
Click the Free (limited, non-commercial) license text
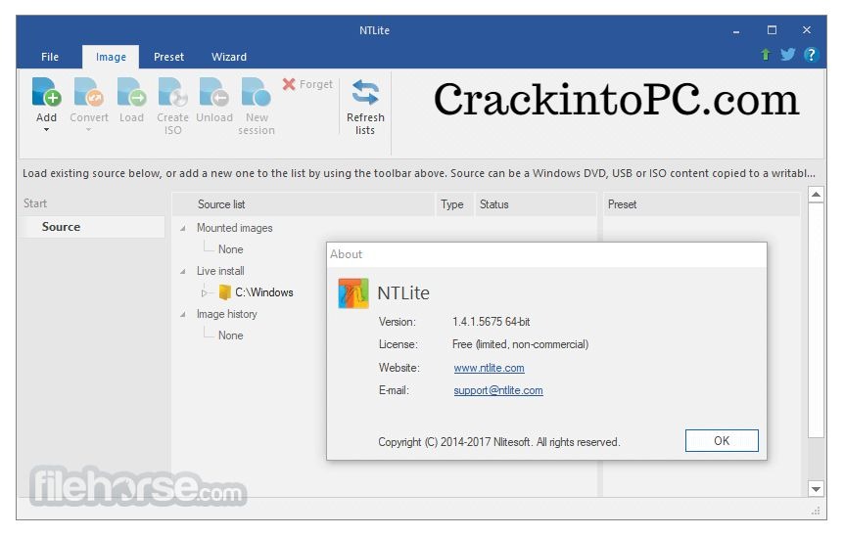(520, 344)
